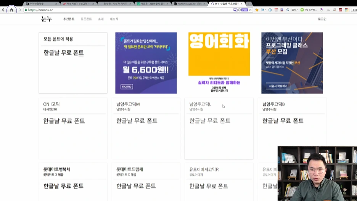Image resolution: width=357 pixels, height=201 pixels.
Task: Open the 남양주고딕L font card
Action: (x=219, y=128)
